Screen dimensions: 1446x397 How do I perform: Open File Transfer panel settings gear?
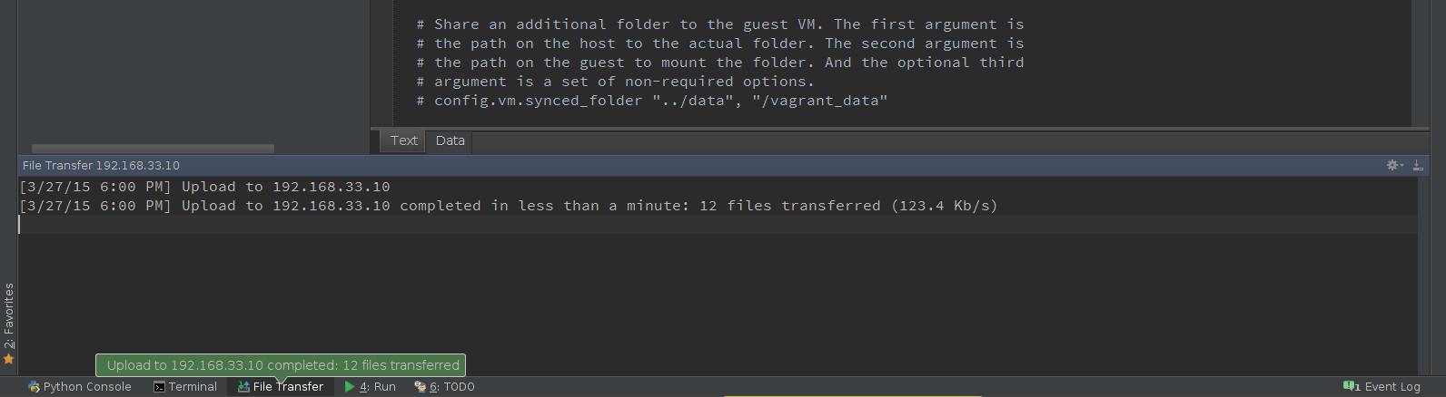pos(1394,165)
